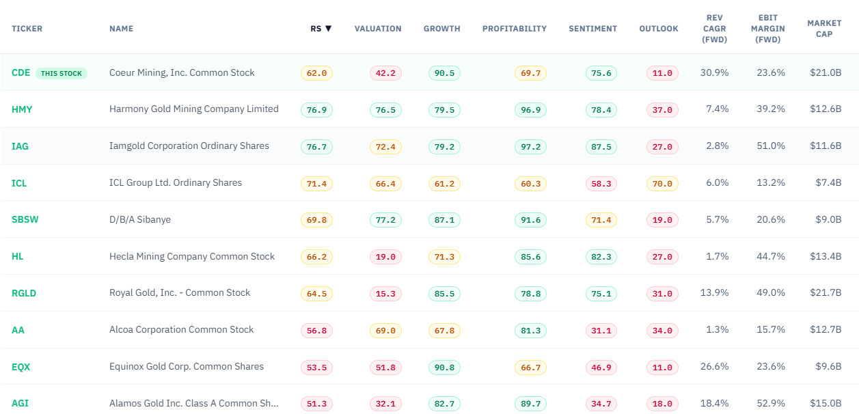Click AA sentiment score 31.1
This screenshot has width=859, height=414.
601,331
